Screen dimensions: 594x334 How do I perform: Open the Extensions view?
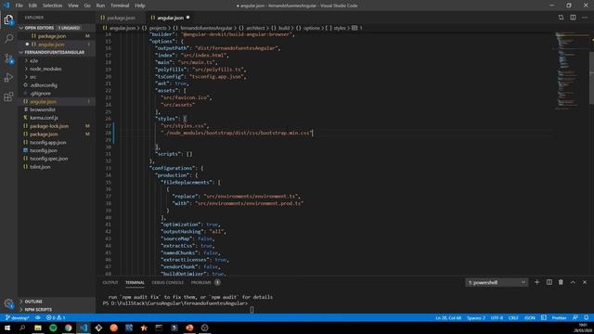click(x=8, y=96)
